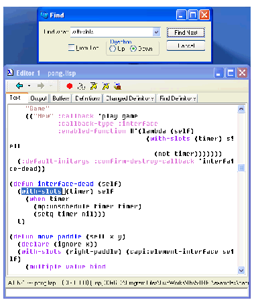Enable the From Top checkbox in Find
The image size is (258, 300).
click(71, 48)
